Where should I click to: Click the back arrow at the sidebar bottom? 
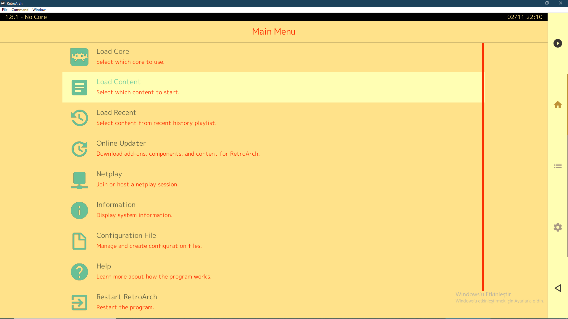558,288
